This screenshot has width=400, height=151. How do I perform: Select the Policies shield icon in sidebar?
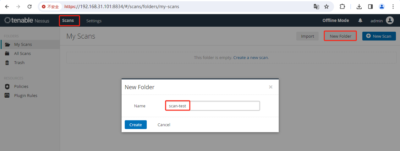(7, 86)
